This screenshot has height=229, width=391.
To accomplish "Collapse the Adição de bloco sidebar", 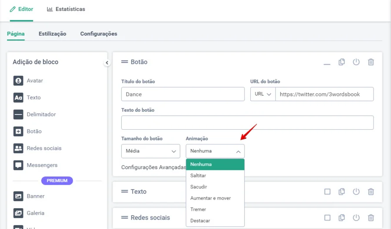I will (x=107, y=63).
